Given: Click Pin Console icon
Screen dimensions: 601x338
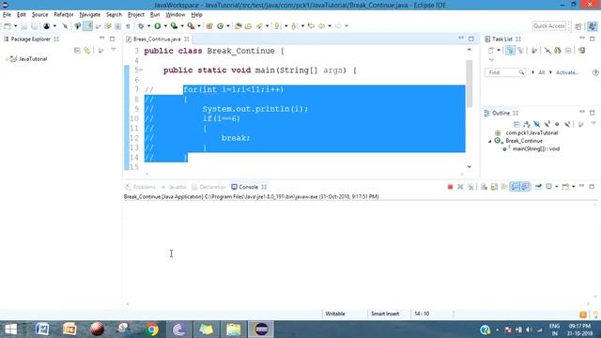Looking at the screenshot, I should pyautogui.click(x=538, y=187).
